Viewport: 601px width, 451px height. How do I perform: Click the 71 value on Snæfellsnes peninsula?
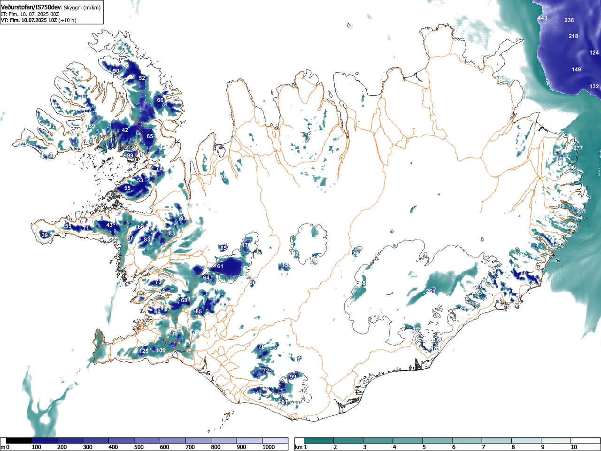[86, 228]
